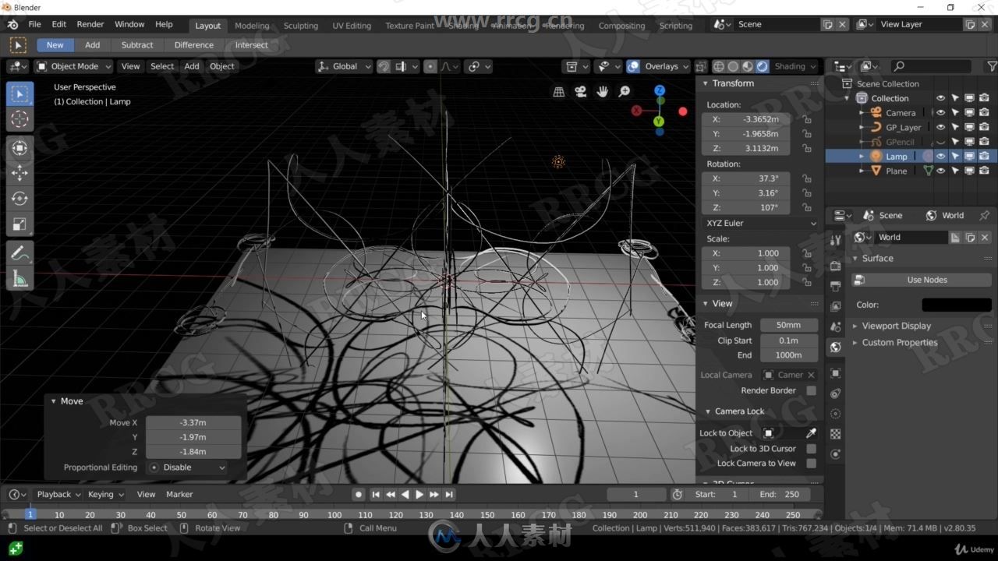Jump to end frame button in timeline
Viewport: 998px width, 561px height.
449,495
